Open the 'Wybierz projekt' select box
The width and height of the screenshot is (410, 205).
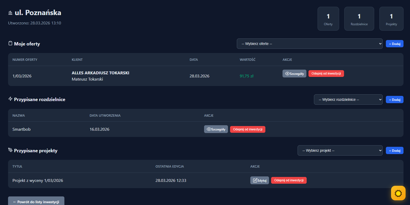(x=340, y=150)
